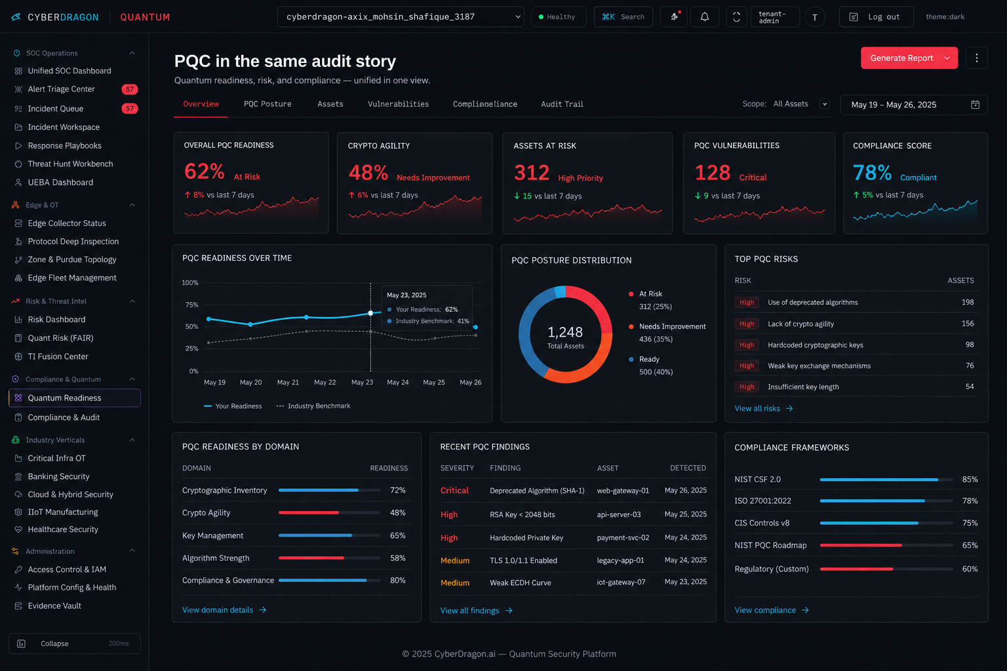Open the three-dot more options menu
The image size is (1007, 671).
pos(977,58)
